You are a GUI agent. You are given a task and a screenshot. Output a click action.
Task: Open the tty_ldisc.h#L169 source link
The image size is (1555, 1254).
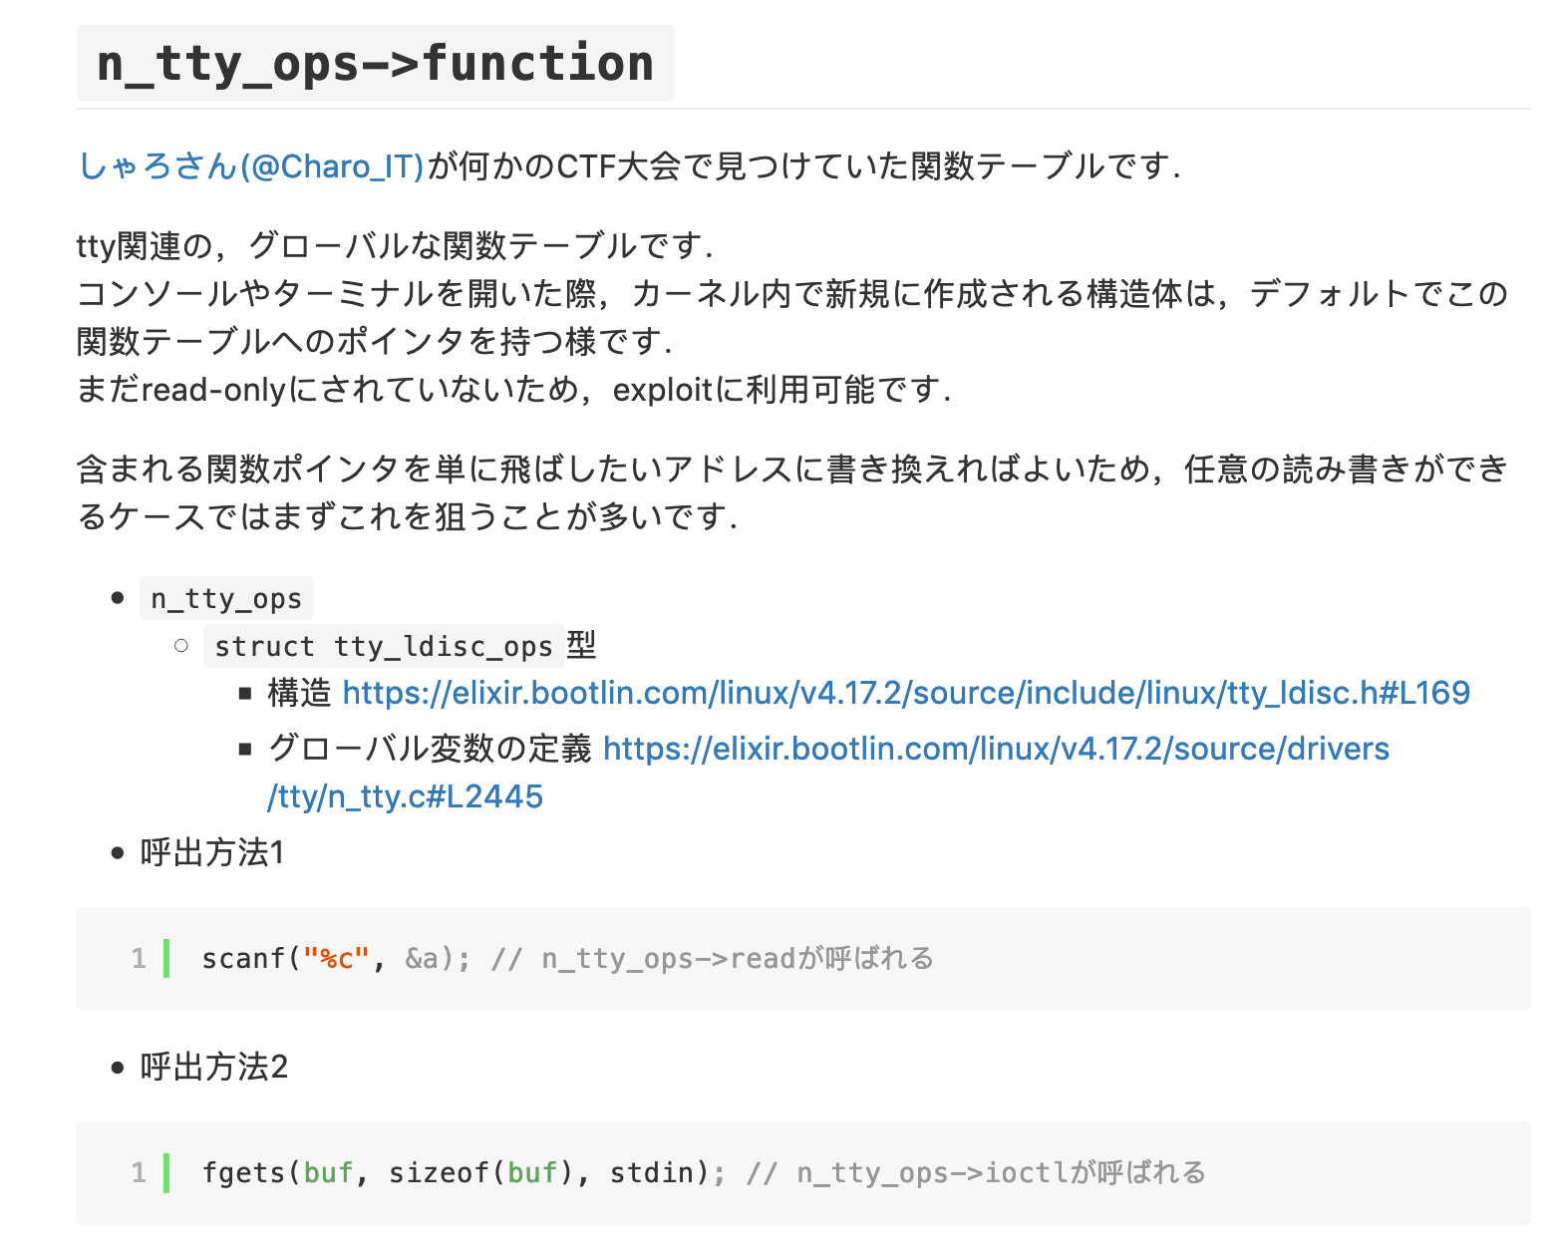pyautogui.click(x=905, y=693)
